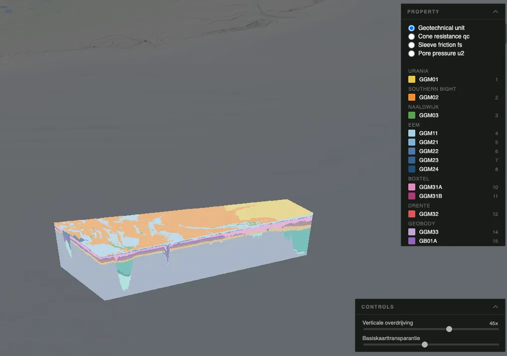Adjust the Verticale overdrijving slider handle

(x=449, y=329)
